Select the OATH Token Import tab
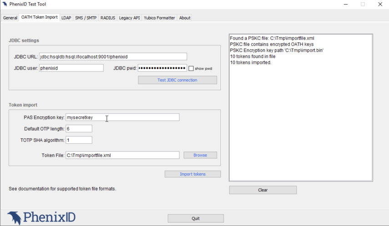389x226 pixels. (x=40, y=17)
